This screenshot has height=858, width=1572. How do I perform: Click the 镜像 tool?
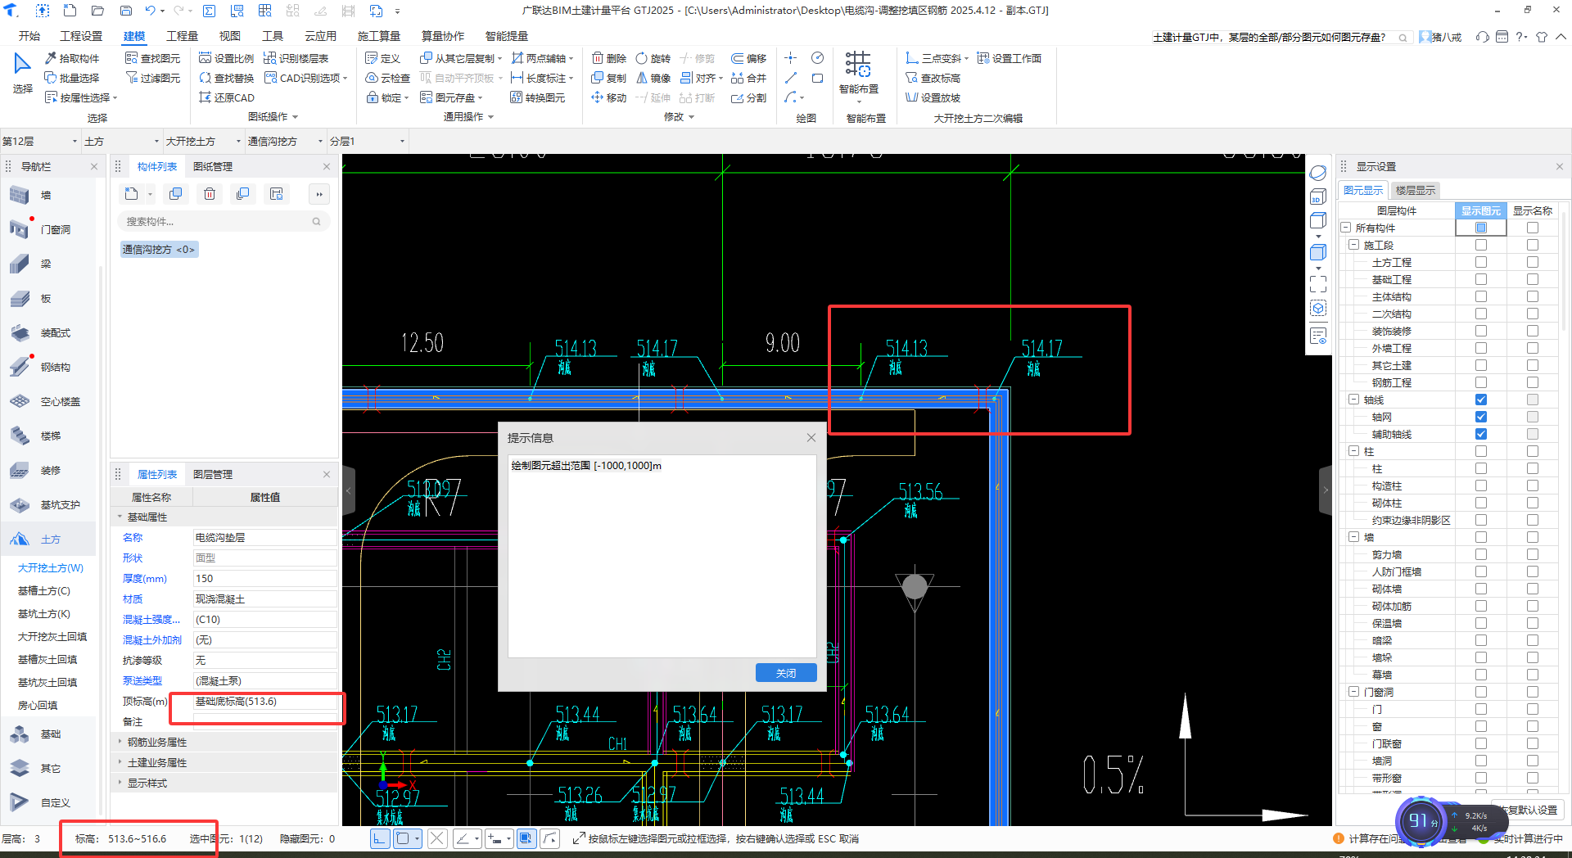653,78
